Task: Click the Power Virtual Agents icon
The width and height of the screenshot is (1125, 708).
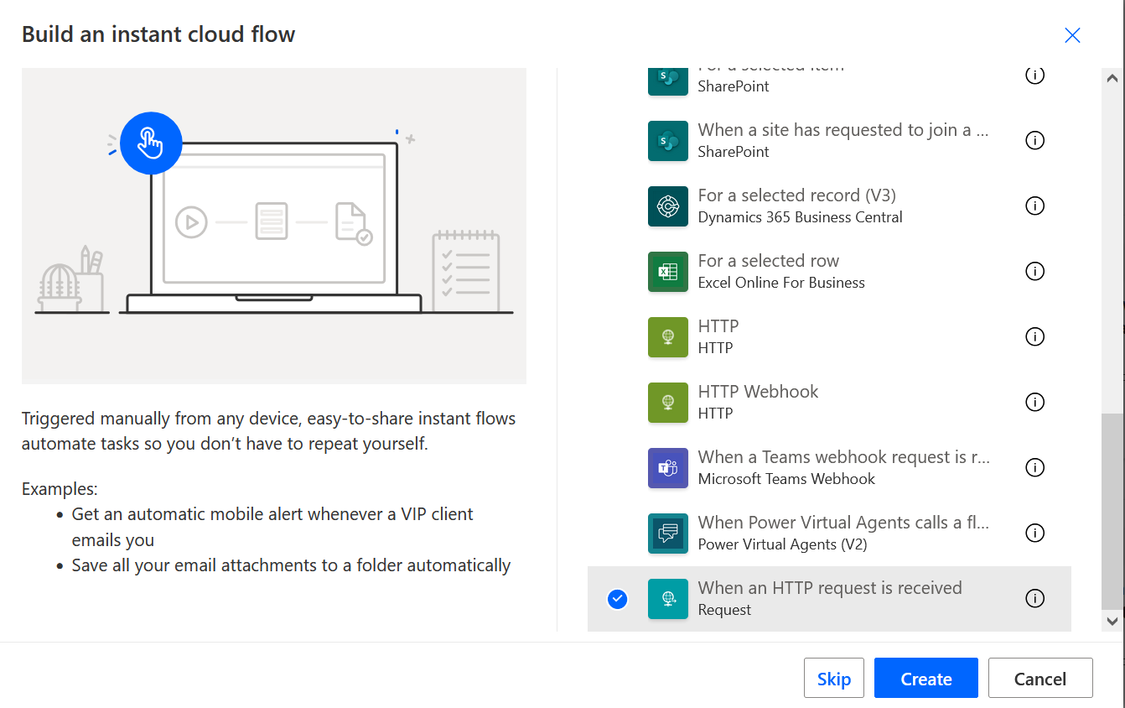Action: click(667, 534)
